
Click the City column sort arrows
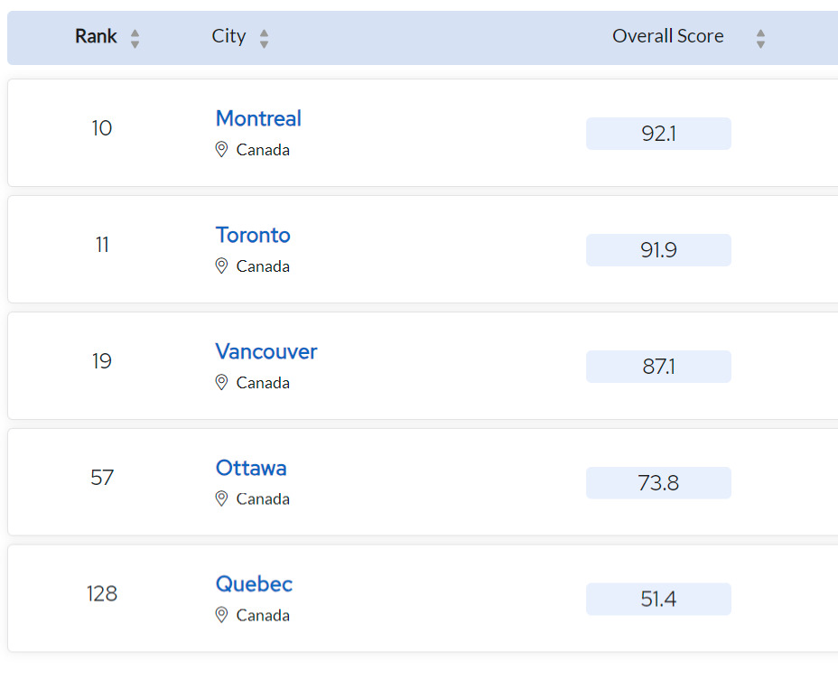[x=264, y=38]
